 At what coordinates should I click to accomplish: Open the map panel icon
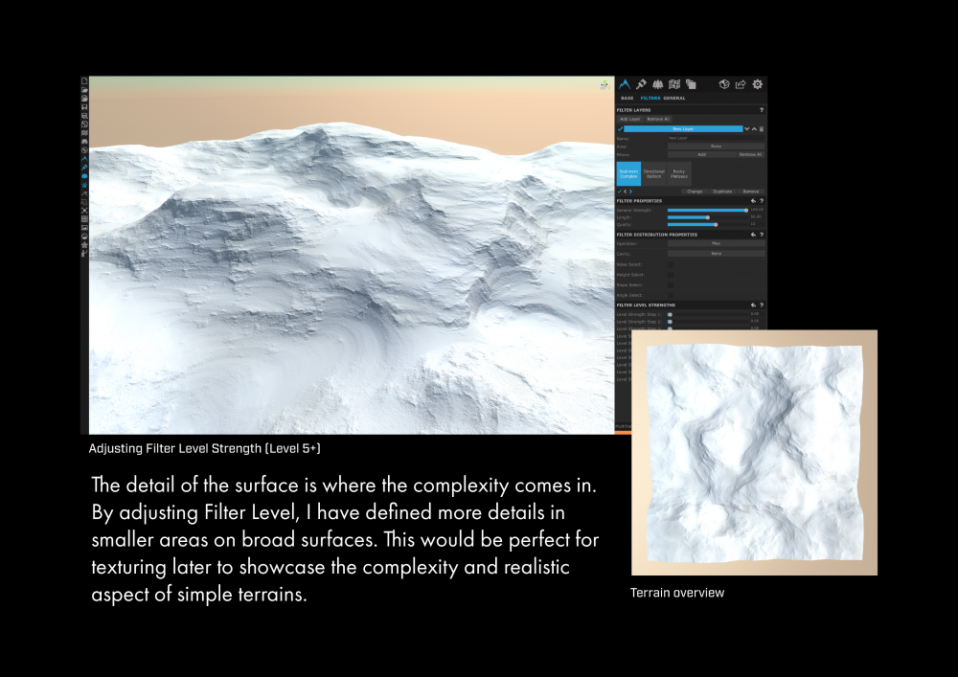674,84
